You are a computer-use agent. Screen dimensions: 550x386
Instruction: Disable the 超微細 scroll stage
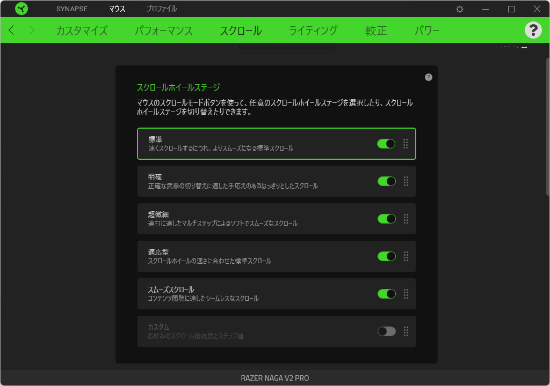pos(387,219)
